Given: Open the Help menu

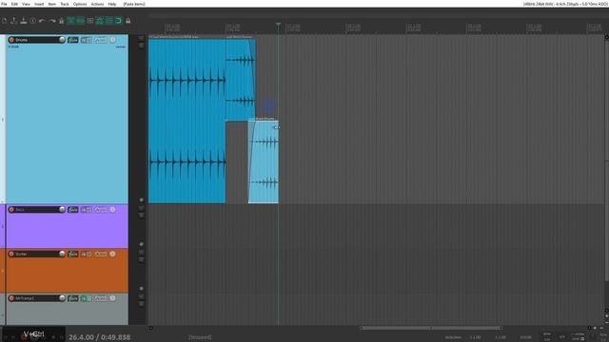Looking at the screenshot, I should point(112,4).
